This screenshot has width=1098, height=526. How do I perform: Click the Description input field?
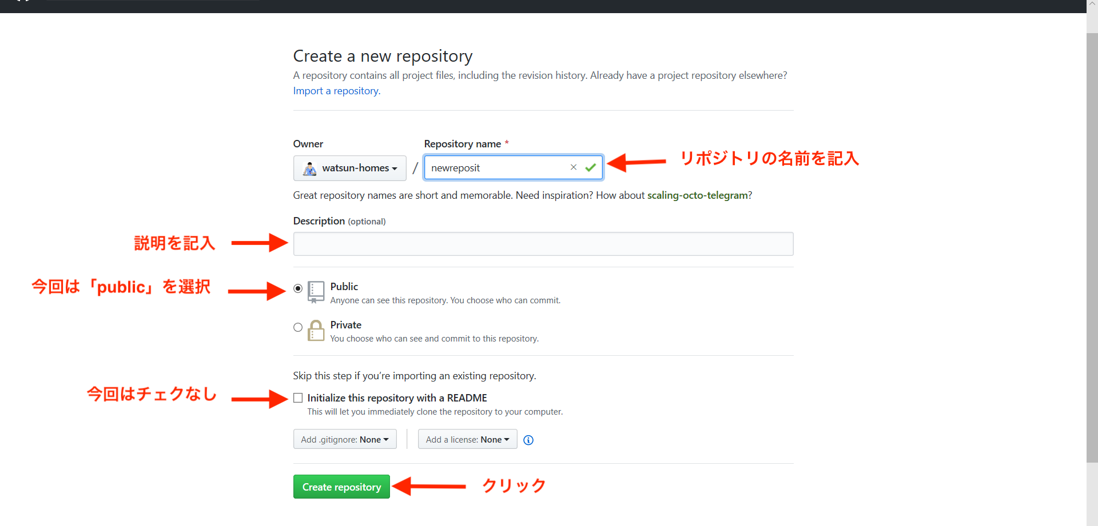543,244
